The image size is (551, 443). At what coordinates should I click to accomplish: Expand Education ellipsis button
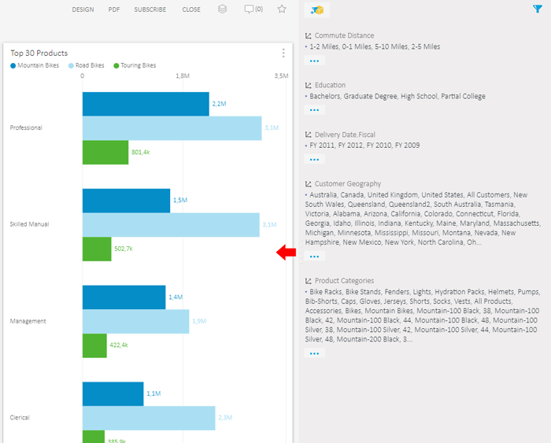coord(315,110)
